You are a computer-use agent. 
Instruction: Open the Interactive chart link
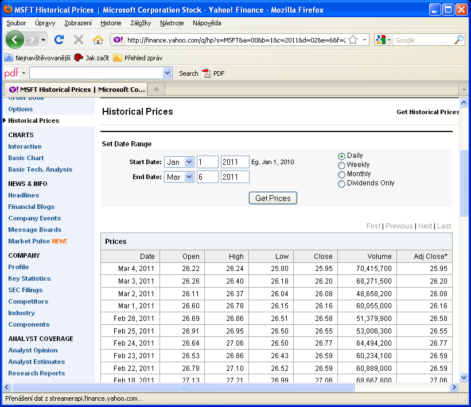(25, 146)
